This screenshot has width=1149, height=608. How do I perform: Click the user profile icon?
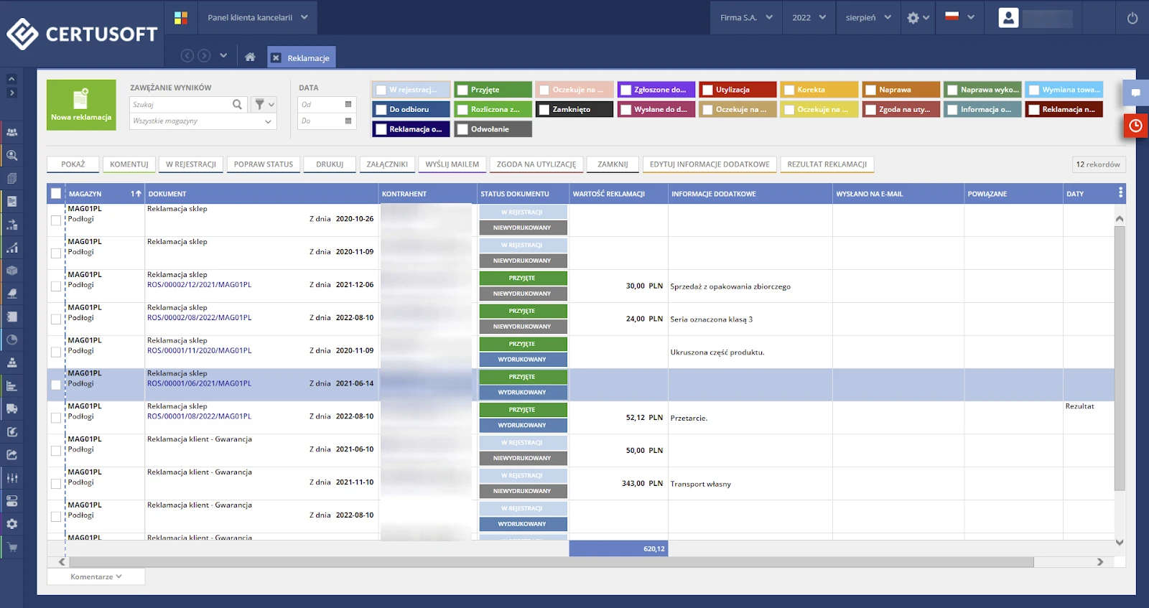(1008, 18)
